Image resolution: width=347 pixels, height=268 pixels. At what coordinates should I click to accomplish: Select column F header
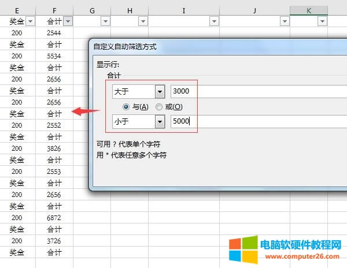pos(54,10)
